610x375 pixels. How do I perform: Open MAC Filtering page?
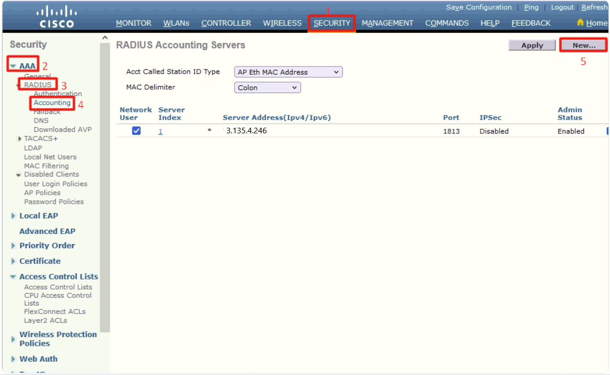click(x=46, y=166)
